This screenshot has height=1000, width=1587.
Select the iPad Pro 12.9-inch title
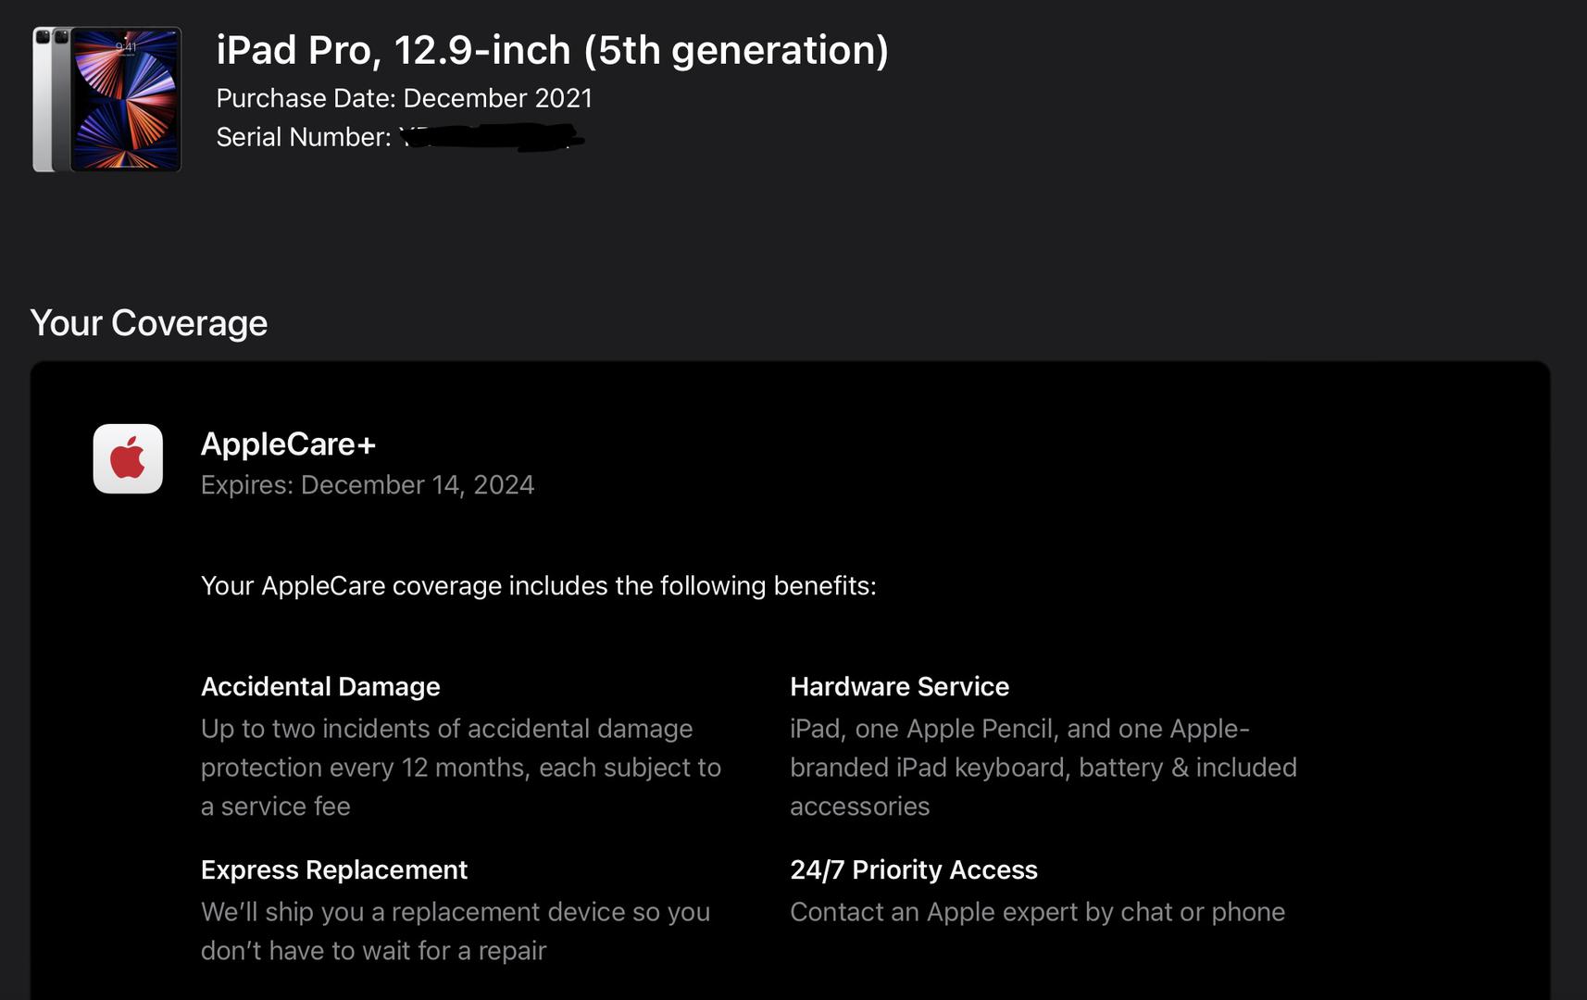pos(552,50)
